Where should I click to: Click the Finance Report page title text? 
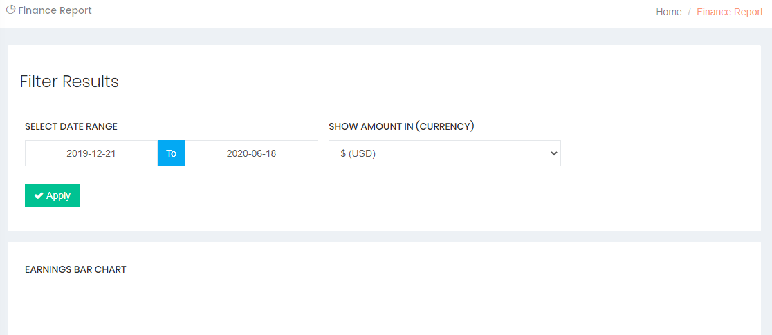(x=55, y=10)
